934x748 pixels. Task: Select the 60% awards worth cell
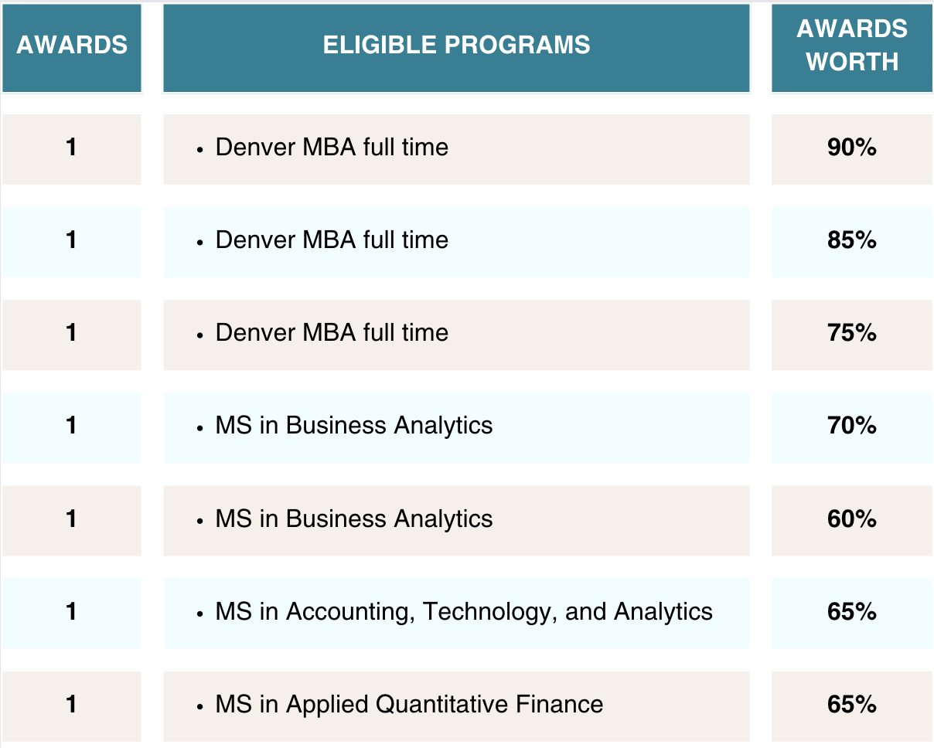pos(852,518)
